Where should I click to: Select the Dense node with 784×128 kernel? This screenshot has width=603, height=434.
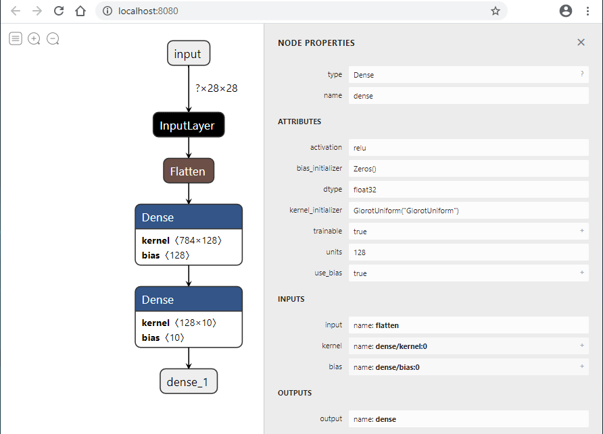coord(189,217)
